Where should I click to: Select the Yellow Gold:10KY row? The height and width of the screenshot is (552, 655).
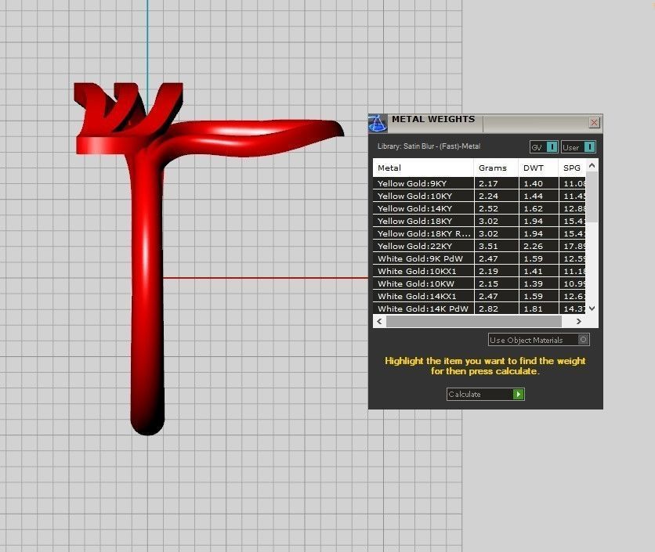click(x=479, y=196)
